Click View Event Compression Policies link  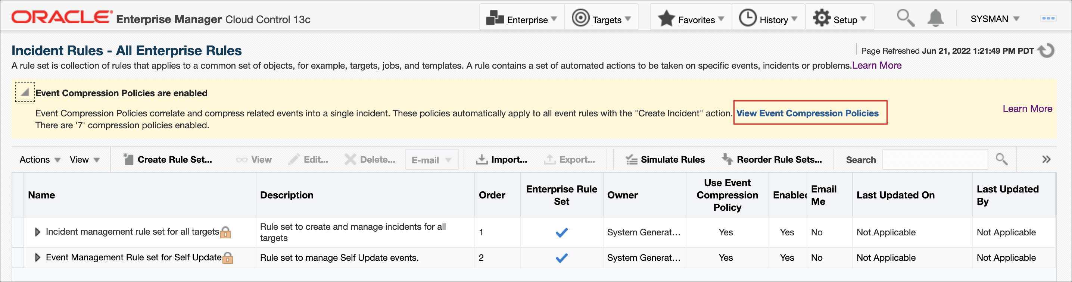pyautogui.click(x=807, y=113)
